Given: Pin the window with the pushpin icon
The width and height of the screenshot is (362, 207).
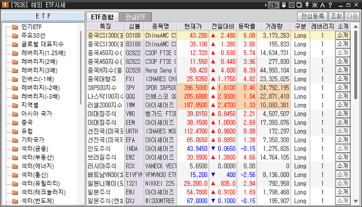Looking at the screenshot, I should (307, 5).
